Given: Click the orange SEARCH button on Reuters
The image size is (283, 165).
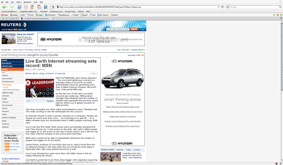Looking at the screenshot, I should 134,29.
